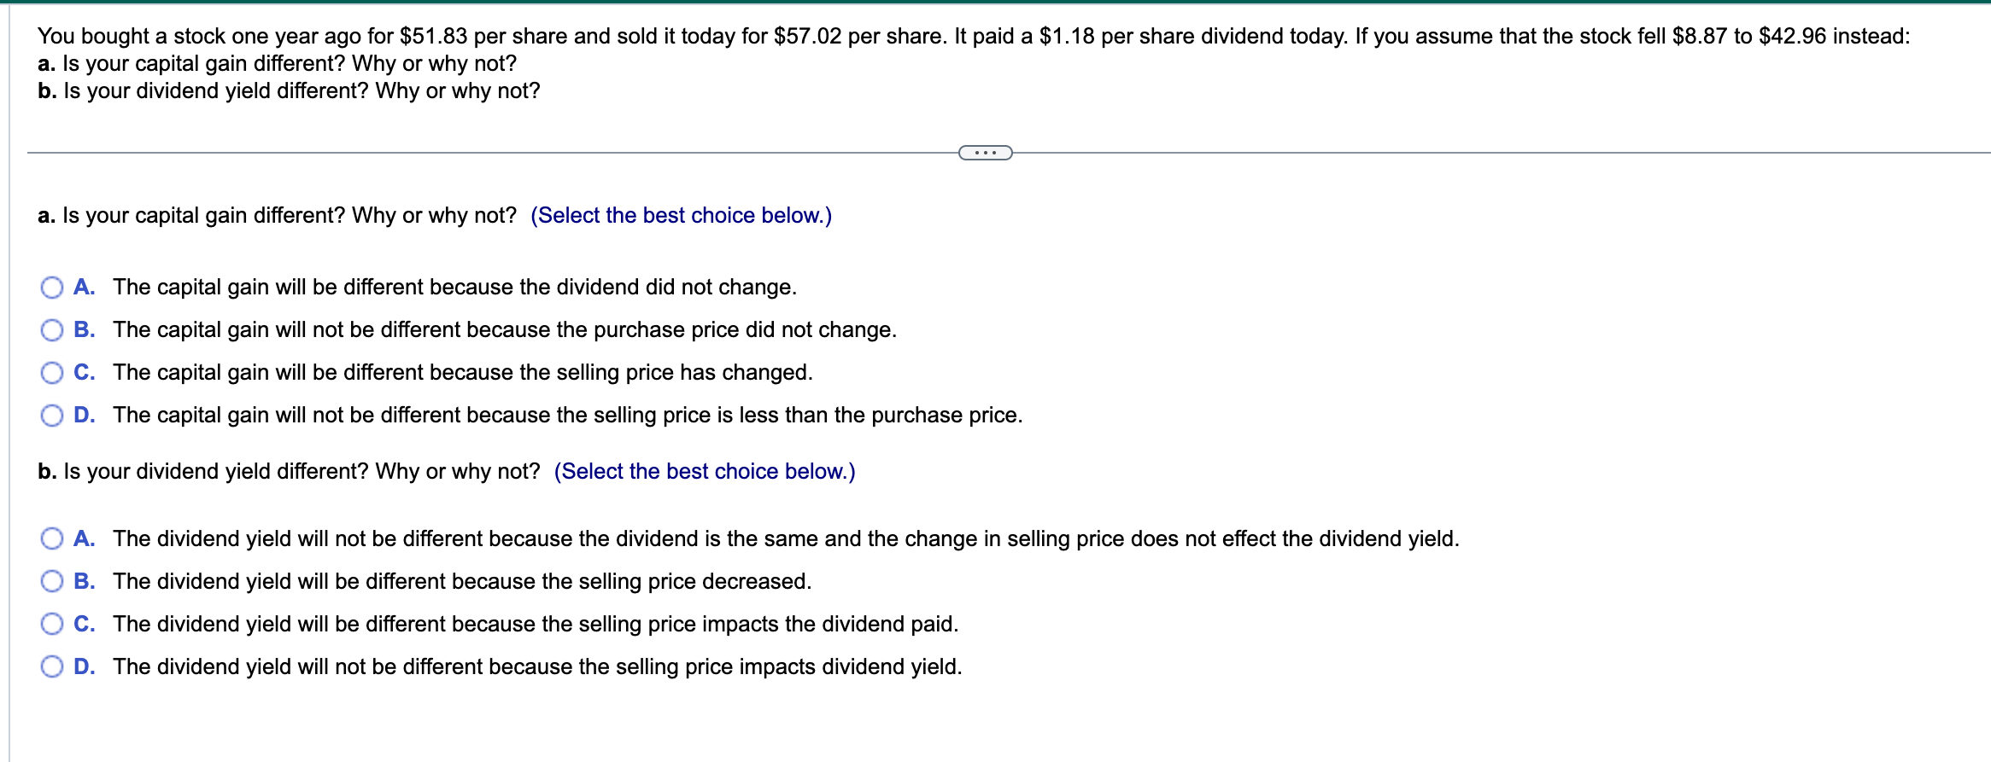The height and width of the screenshot is (762, 1991).
Task: Click the answer text "the dividend did not change"
Action: 454,288
